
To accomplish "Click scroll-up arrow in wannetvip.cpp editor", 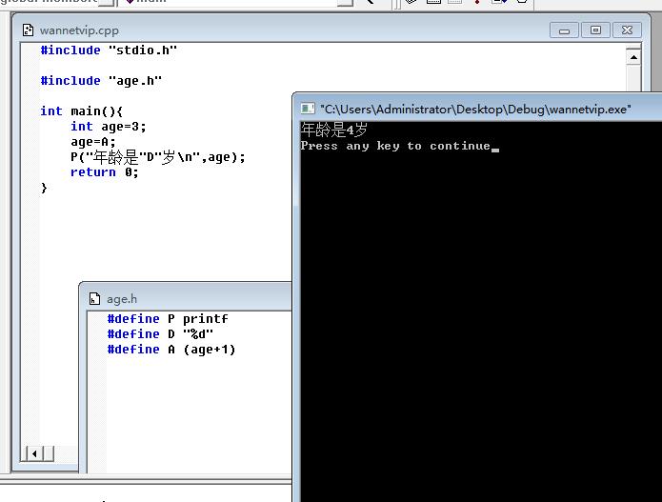I will [633, 57].
